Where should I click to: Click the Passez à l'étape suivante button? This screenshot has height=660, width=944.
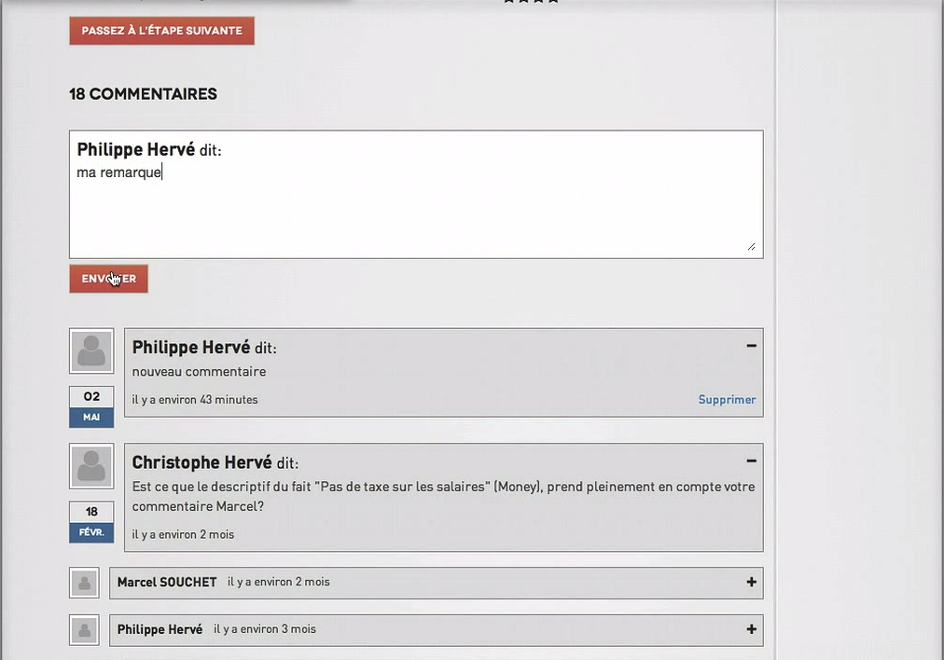[161, 31]
